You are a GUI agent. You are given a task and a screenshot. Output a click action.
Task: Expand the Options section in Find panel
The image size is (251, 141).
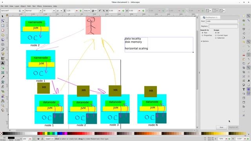pos(205,41)
